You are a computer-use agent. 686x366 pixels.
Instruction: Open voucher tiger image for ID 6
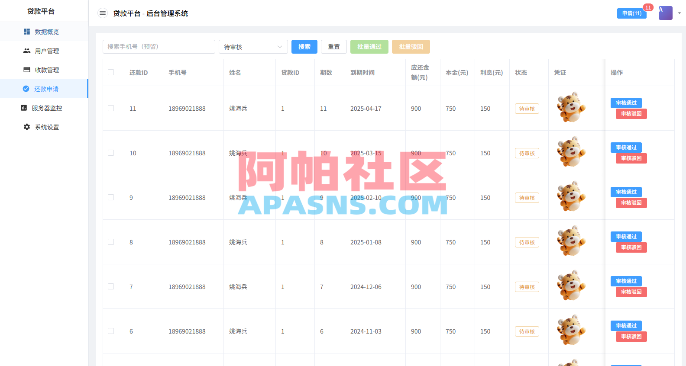(x=571, y=330)
